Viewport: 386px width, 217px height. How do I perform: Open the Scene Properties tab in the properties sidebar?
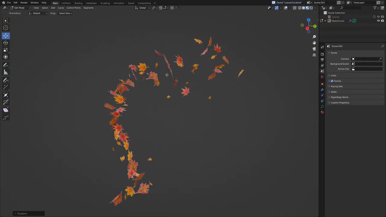click(x=322, y=71)
